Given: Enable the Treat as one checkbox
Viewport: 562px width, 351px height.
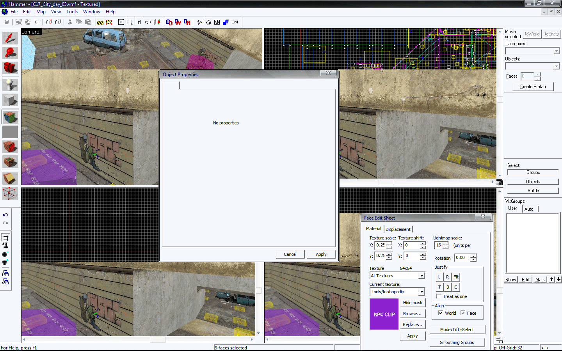Looking at the screenshot, I should click(x=439, y=296).
